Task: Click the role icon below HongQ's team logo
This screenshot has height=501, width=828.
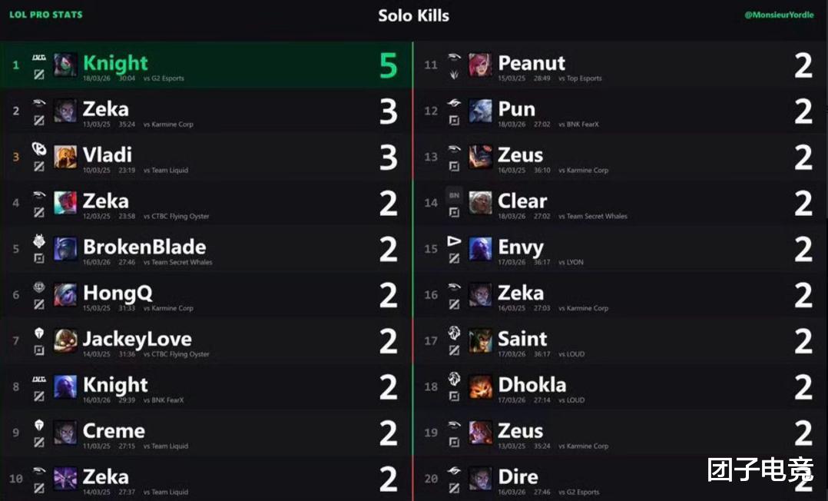Action: point(39,304)
